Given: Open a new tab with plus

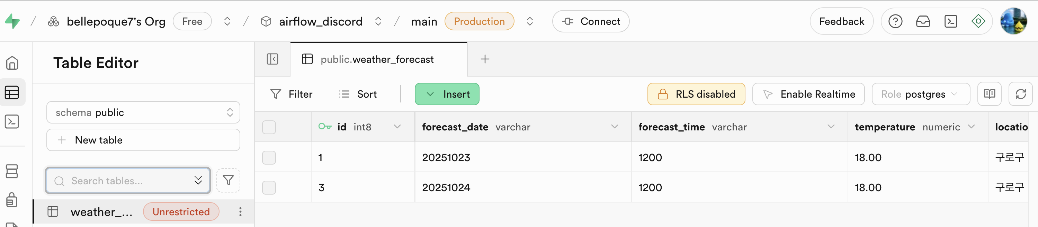Looking at the screenshot, I should (x=485, y=59).
